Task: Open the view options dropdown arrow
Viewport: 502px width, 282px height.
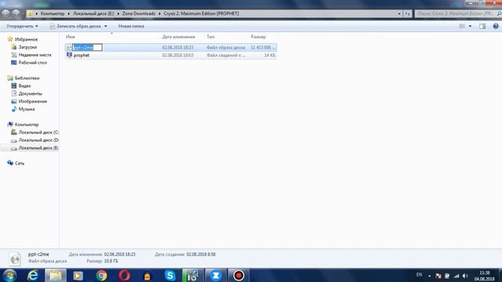Action: pyautogui.click(x=470, y=26)
